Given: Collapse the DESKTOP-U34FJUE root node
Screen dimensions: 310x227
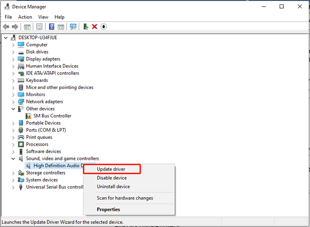Looking at the screenshot, I should [x=6, y=38].
